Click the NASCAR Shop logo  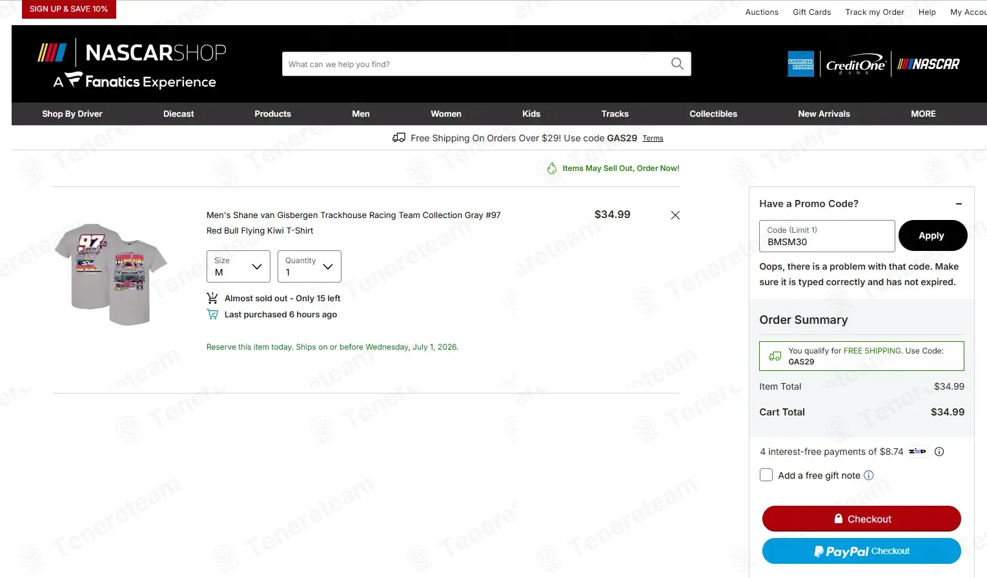click(x=132, y=63)
